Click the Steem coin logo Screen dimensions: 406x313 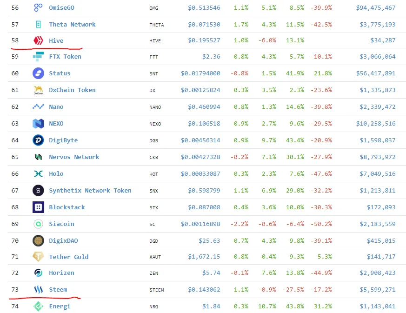(x=38, y=289)
